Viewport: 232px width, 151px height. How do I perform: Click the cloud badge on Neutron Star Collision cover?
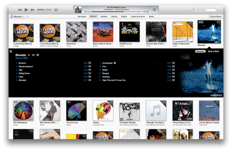click(x=164, y=23)
